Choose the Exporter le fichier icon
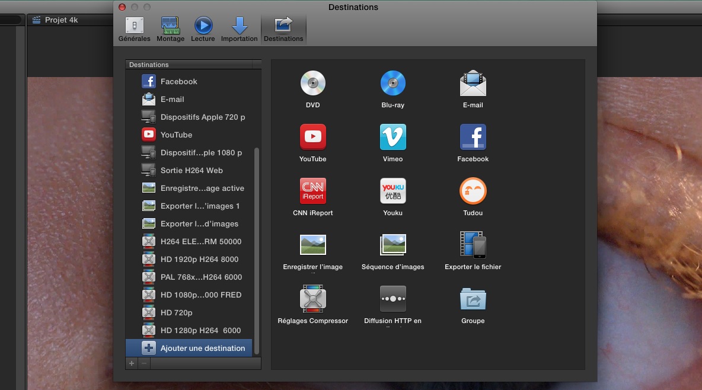This screenshot has width=702, height=390. (x=473, y=244)
